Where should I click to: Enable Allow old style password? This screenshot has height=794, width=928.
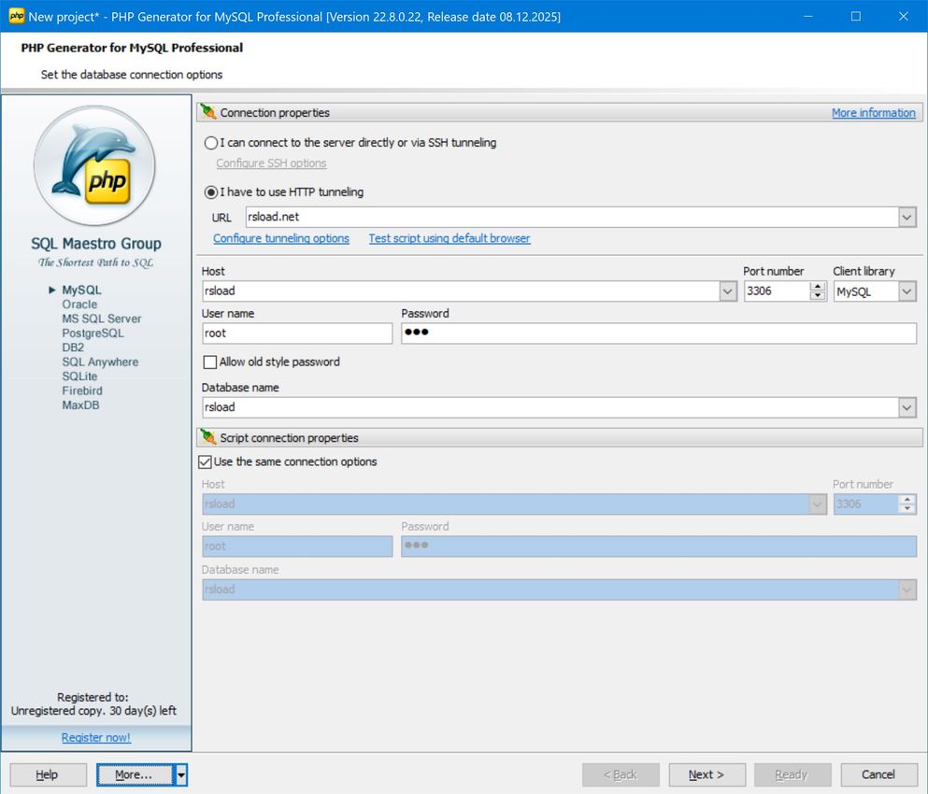(209, 362)
